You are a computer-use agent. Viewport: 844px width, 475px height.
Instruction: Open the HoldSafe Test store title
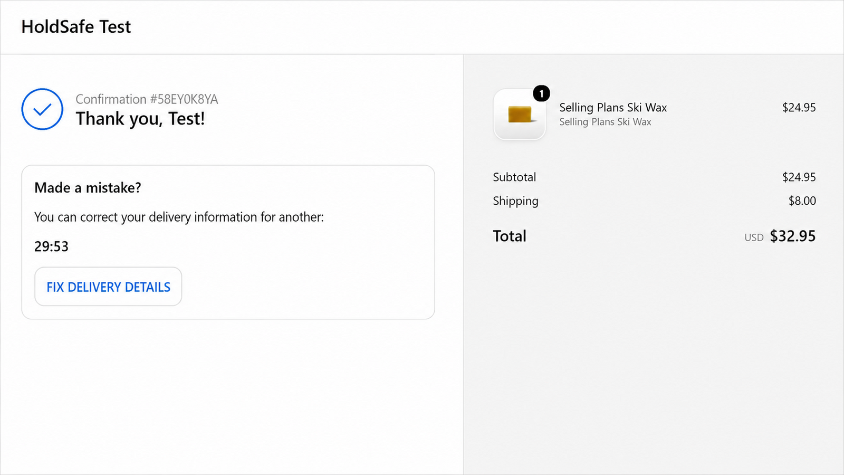(76, 26)
